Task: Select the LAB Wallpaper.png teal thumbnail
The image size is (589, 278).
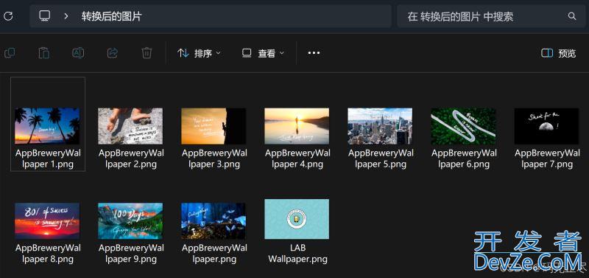Action: point(297,219)
